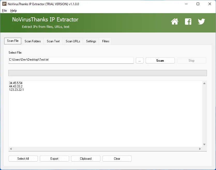216x170 pixels.
Task: Copy results with Clipboard button
Action: [x=86, y=159]
